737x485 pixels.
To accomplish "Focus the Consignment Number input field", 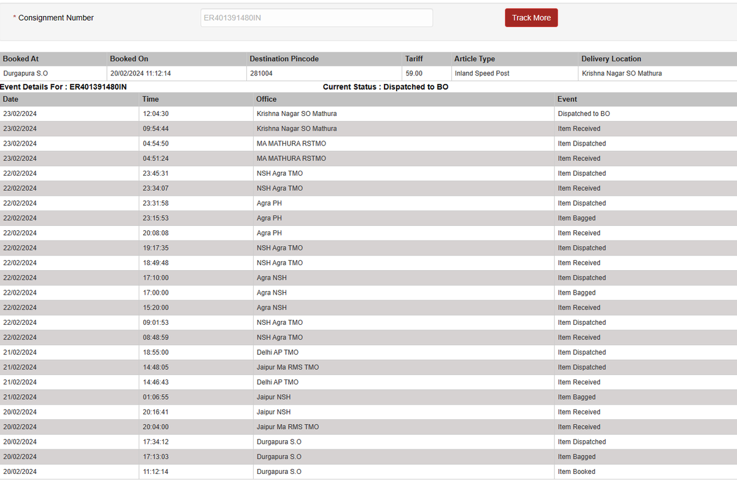I will click(316, 18).
